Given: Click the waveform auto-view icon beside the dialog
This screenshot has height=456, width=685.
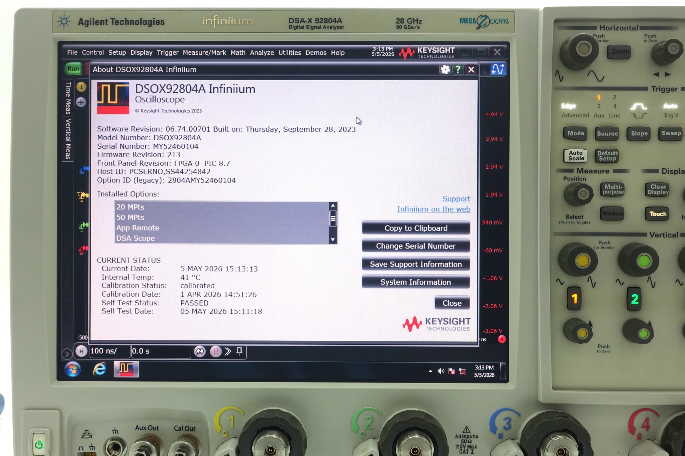Looking at the screenshot, I should tap(497, 69).
